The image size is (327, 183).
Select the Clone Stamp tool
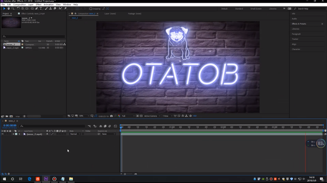click(50, 9)
